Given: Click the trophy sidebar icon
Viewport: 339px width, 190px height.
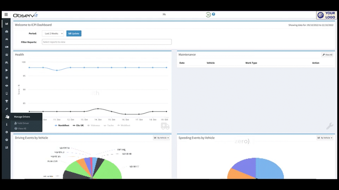Looking at the screenshot, I should pos(7,101).
